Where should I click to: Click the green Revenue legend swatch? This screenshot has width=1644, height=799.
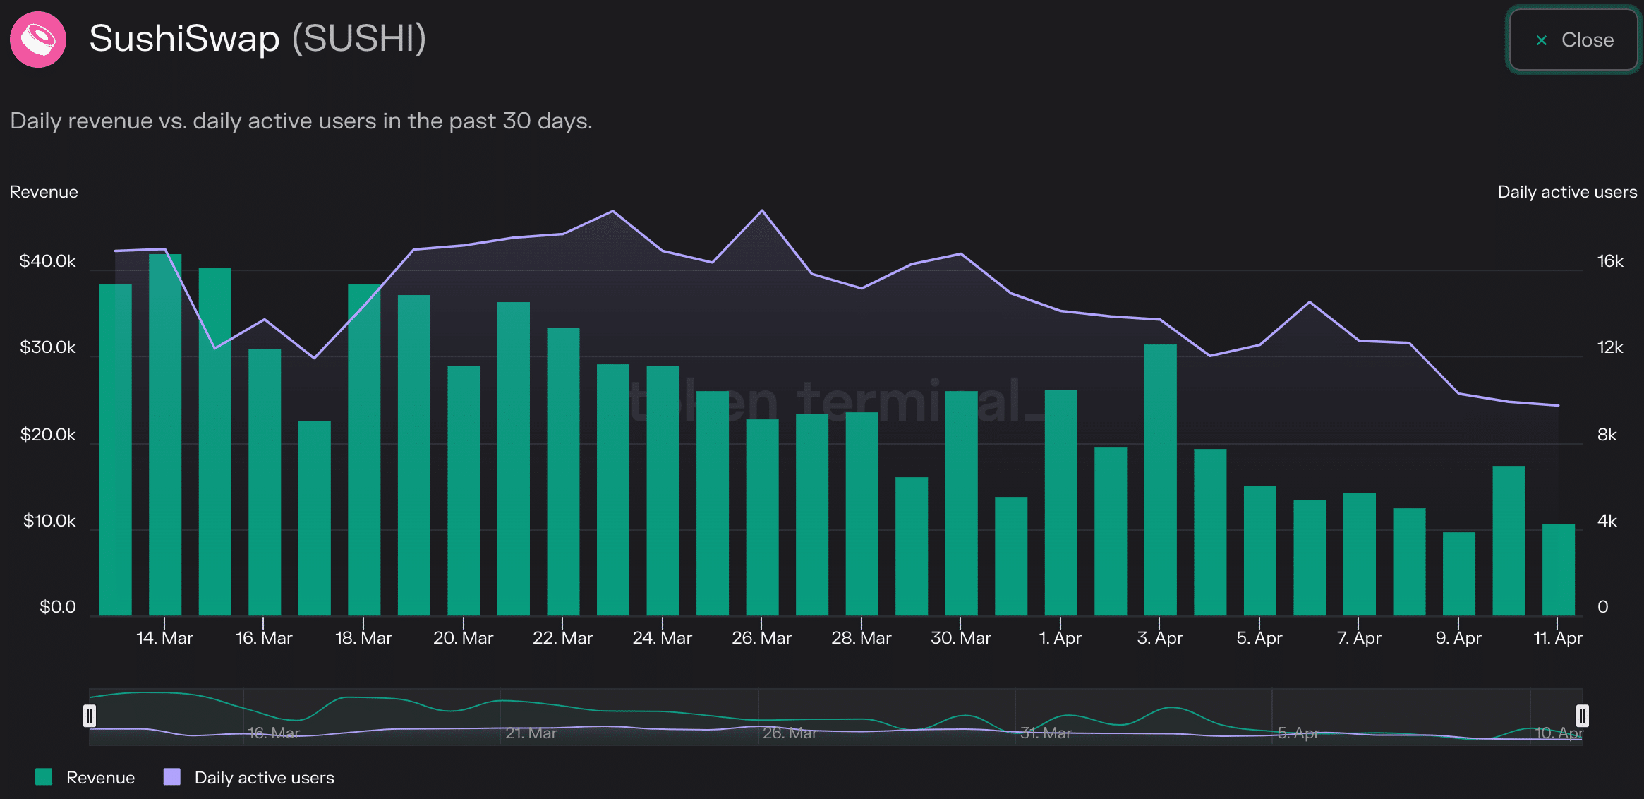click(x=44, y=776)
